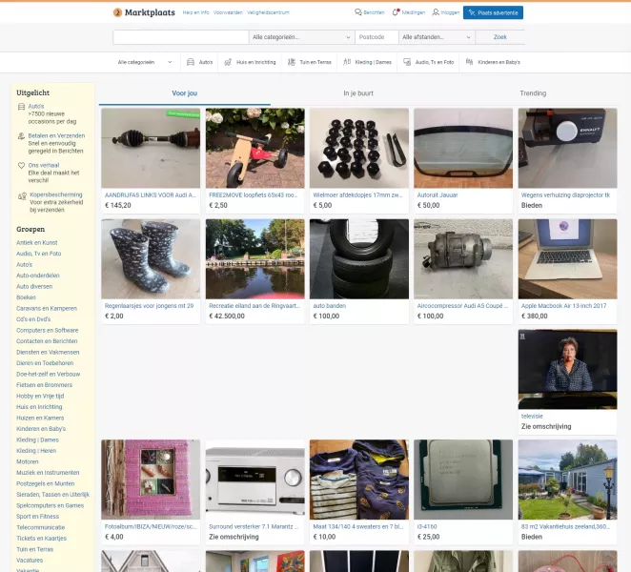Screen dimensions: 631x572
Task: Open Postzegels en Munten group link
Action: pos(46,484)
